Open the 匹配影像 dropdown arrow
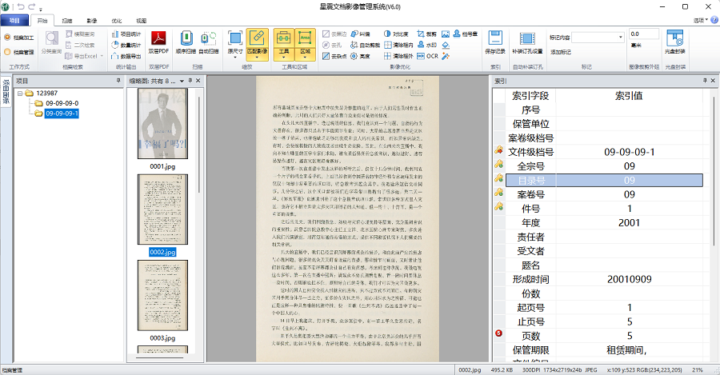 (x=257, y=58)
